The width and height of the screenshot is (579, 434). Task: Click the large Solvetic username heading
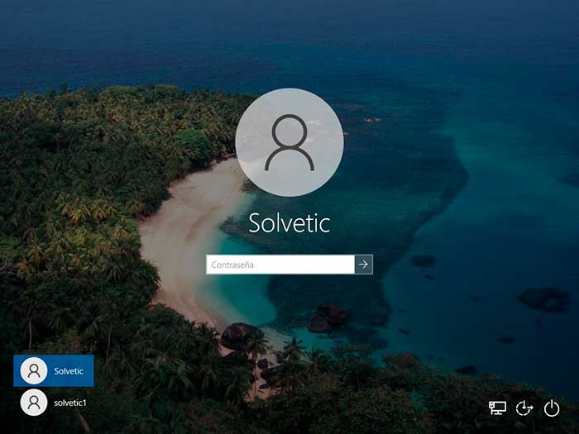point(289,223)
